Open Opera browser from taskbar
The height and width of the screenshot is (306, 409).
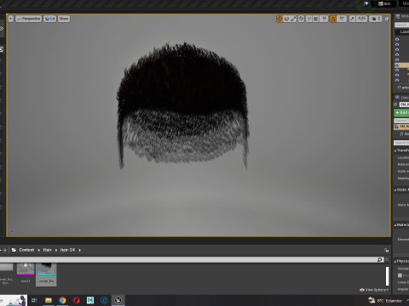77,300
